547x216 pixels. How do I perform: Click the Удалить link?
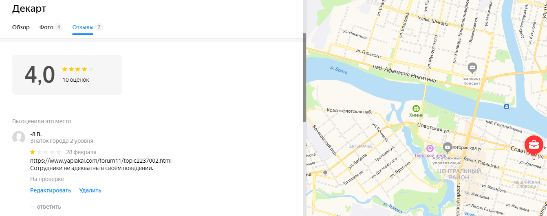click(90, 190)
